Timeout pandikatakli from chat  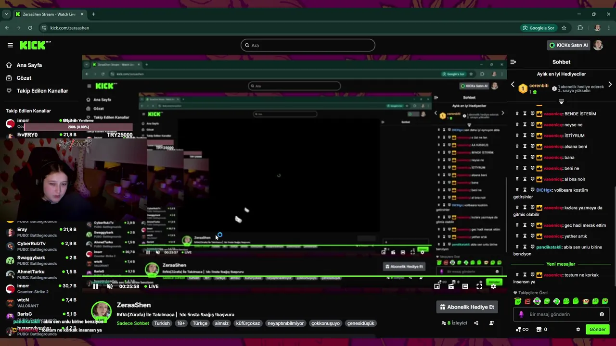coord(525,247)
